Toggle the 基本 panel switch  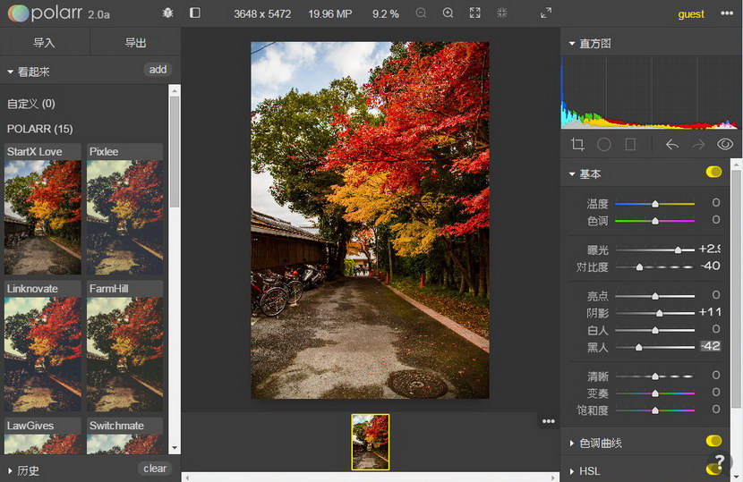713,172
